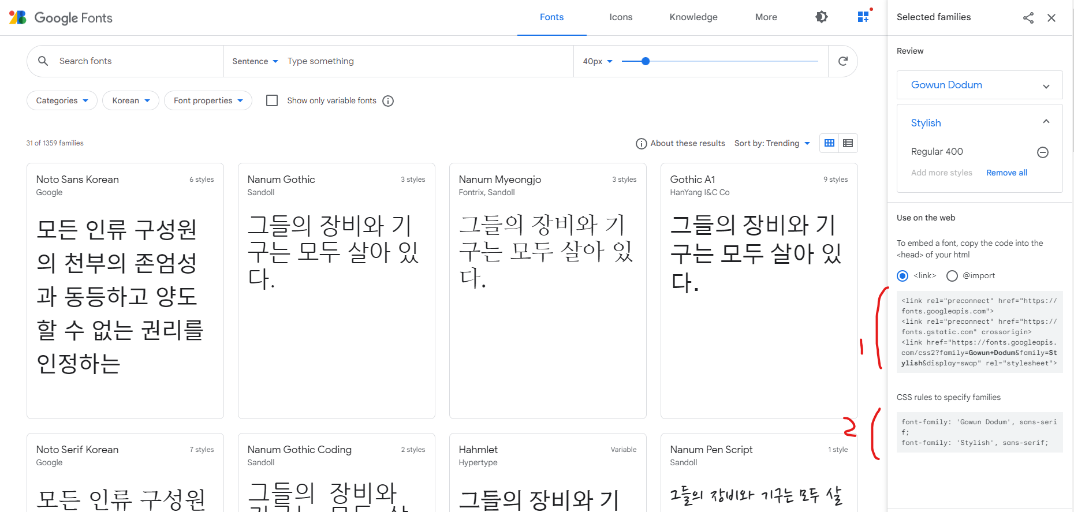Open the Stylish family link
This screenshot has width=1074, height=512.
tap(926, 123)
